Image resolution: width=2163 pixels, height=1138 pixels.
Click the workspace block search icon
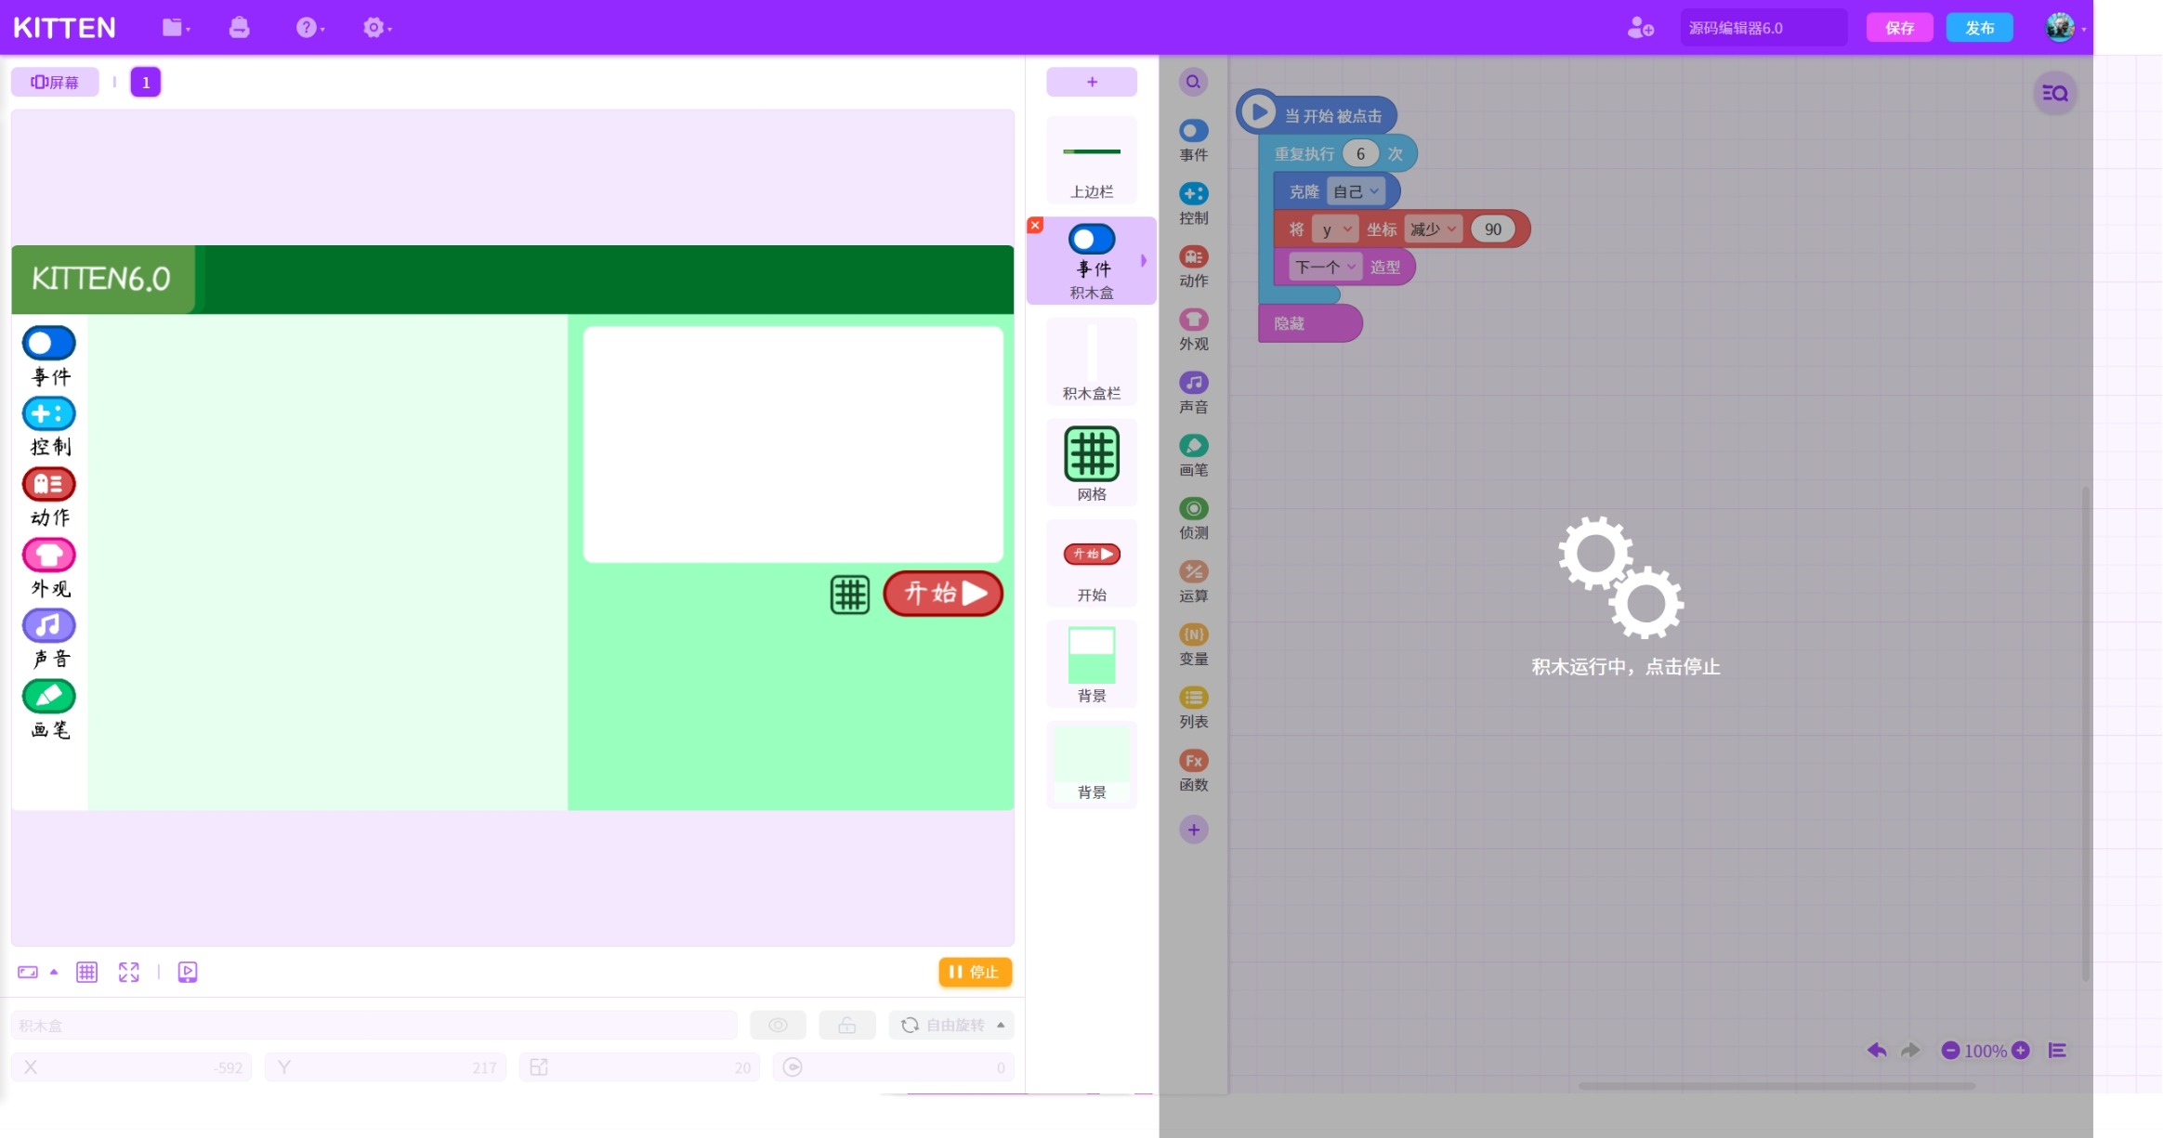point(2055,93)
